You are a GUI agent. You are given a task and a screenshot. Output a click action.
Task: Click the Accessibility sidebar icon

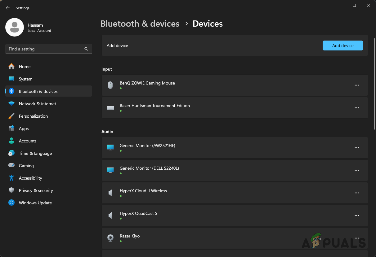pos(11,178)
